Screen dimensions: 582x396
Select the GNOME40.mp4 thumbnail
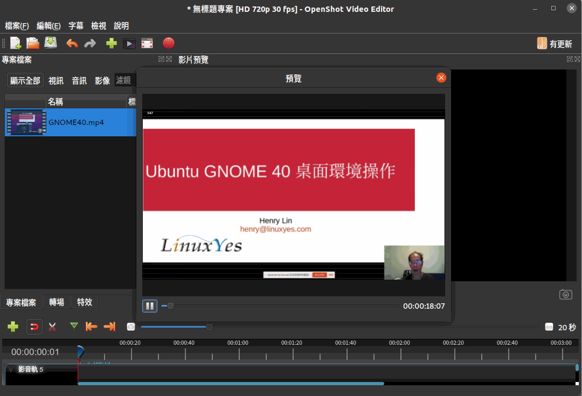pos(26,122)
